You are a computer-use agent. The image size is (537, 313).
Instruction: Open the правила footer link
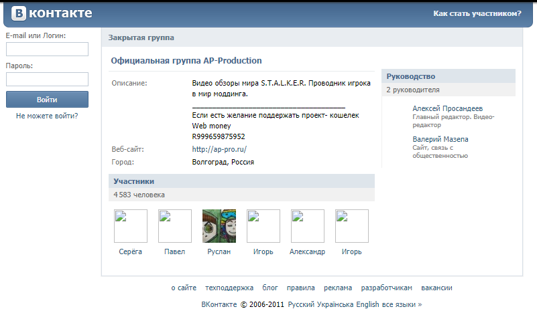pyautogui.click(x=301, y=288)
